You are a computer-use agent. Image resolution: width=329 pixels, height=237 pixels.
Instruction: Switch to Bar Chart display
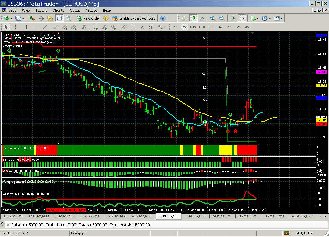(x=184, y=18)
